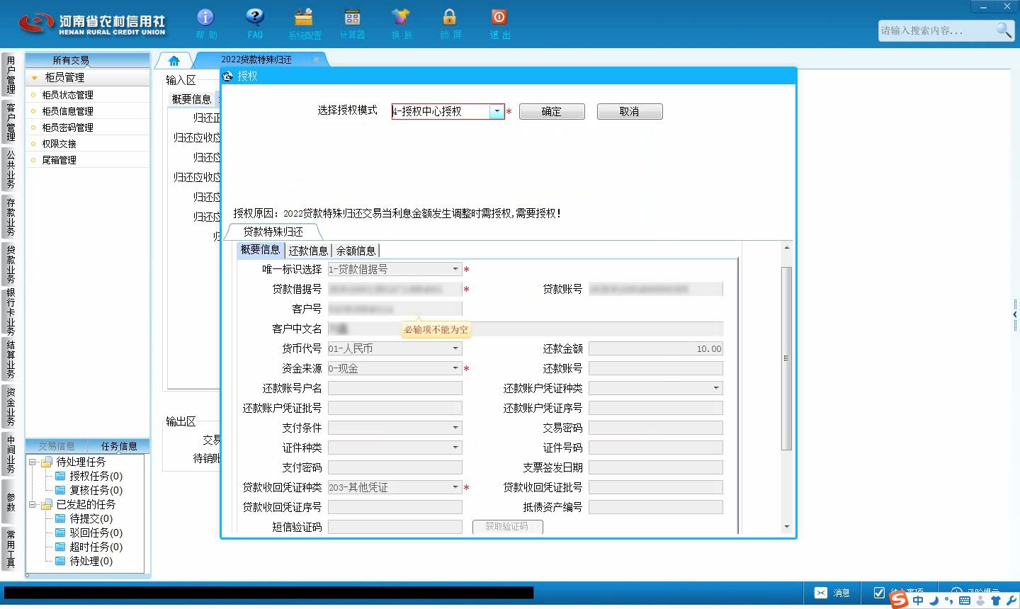Switch to 余额信息 tab
1020x609 pixels.
(356, 250)
